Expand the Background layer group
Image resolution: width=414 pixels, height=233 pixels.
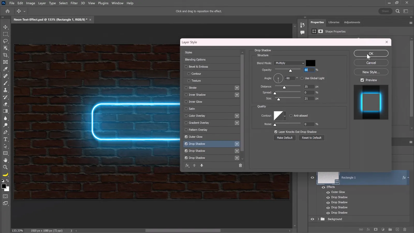(318, 219)
